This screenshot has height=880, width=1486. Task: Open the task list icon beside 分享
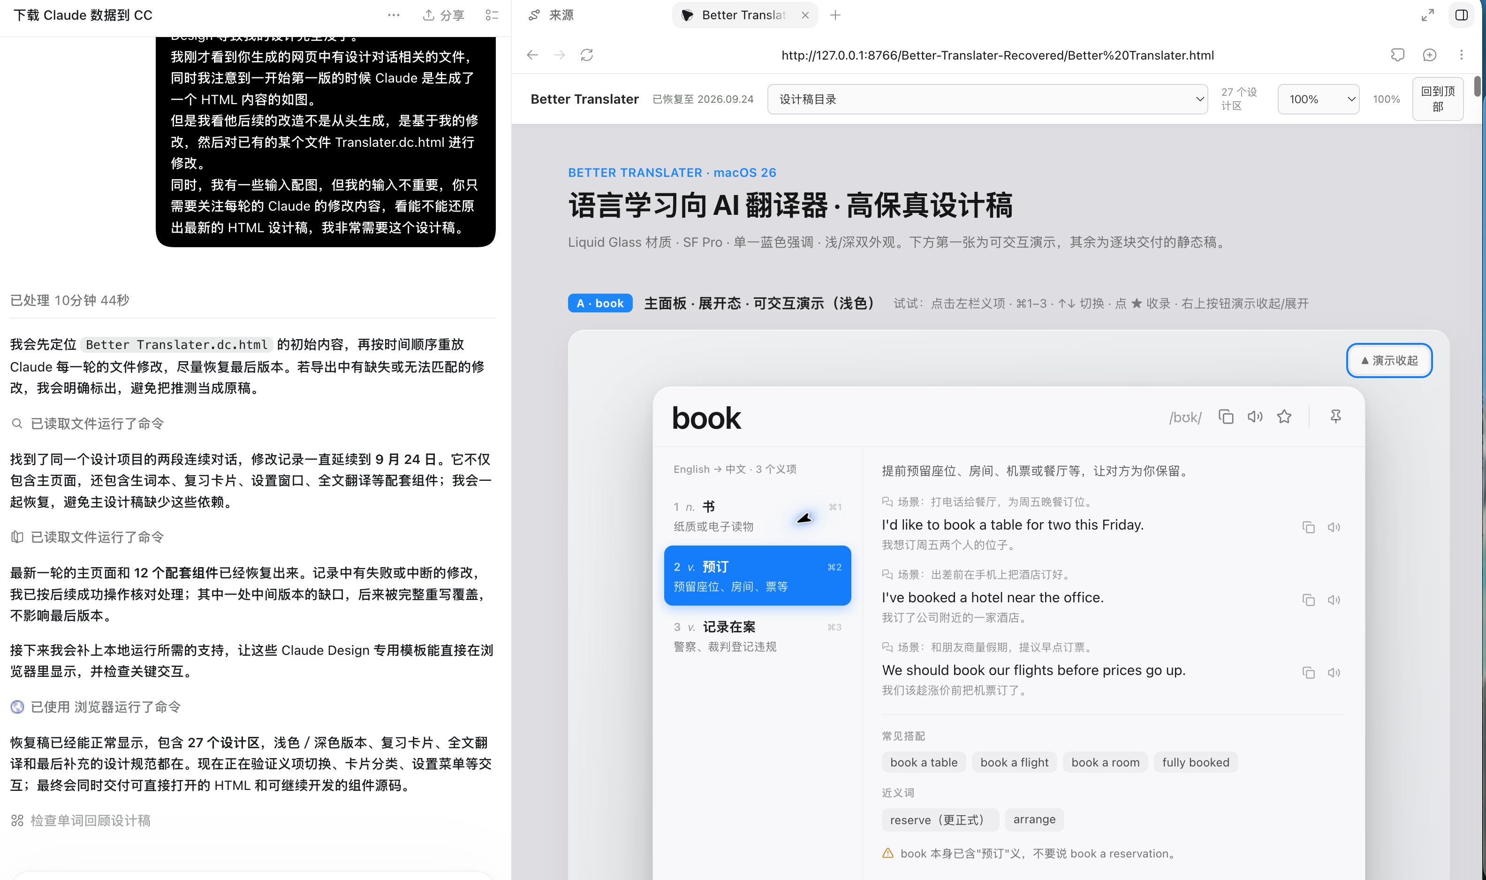coord(492,15)
